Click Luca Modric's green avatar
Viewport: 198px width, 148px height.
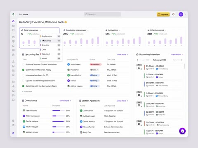[68, 75]
